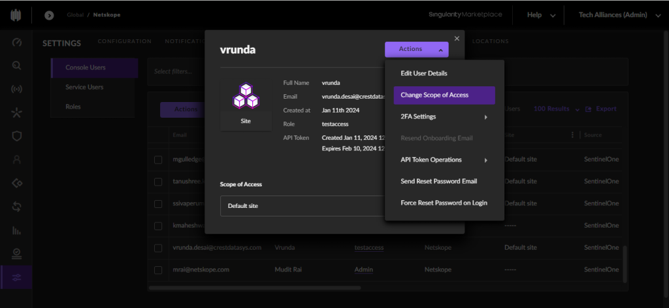
Task: Tick the checkbox for mgulledge row
Action: tap(158, 160)
